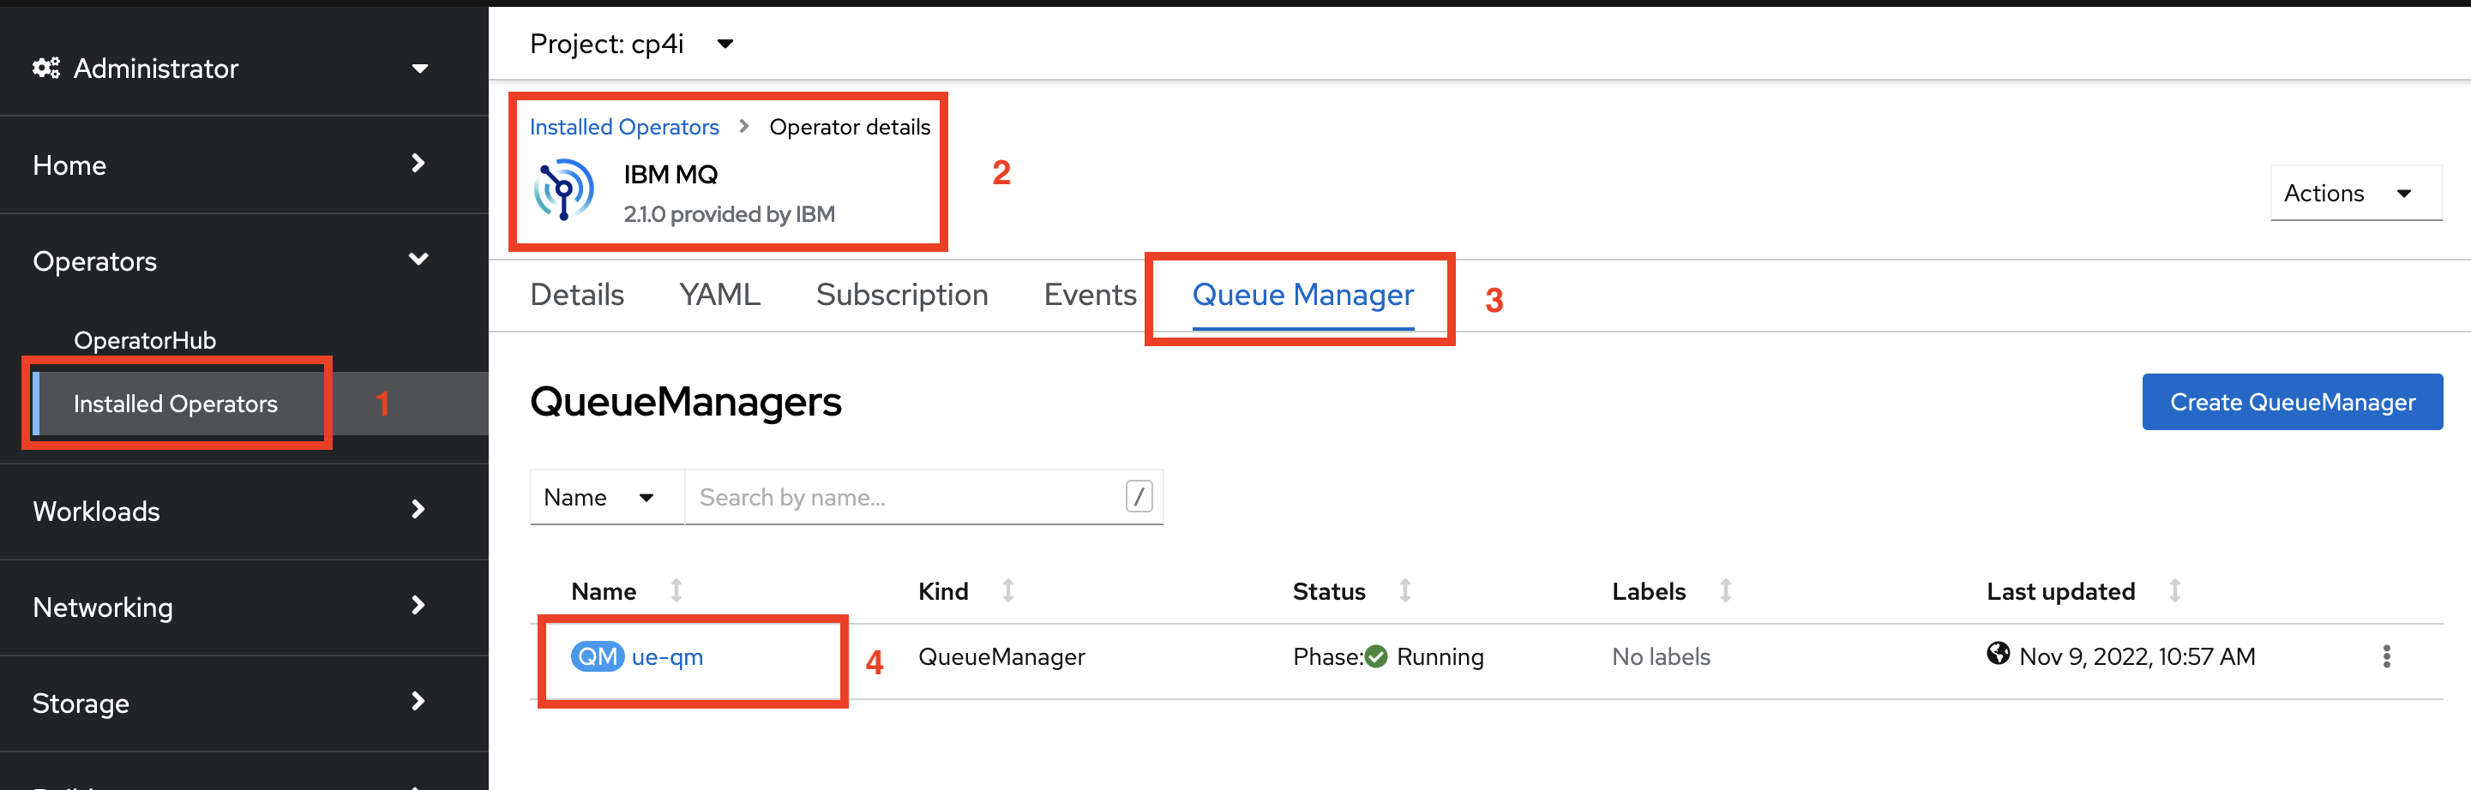
Task: Expand the Storage navigation section
Action: tap(243, 703)
